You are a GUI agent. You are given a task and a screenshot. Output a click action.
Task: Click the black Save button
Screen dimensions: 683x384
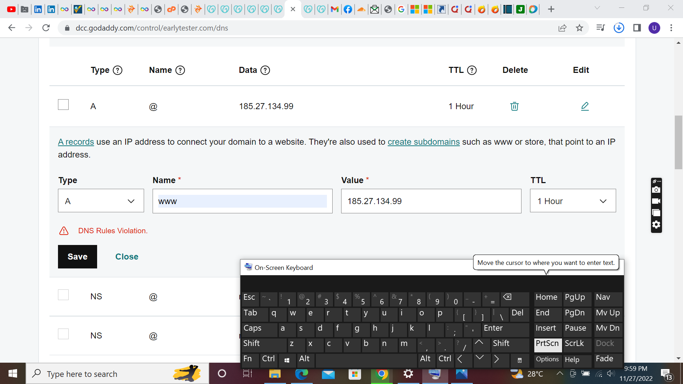tap(78, 256)
